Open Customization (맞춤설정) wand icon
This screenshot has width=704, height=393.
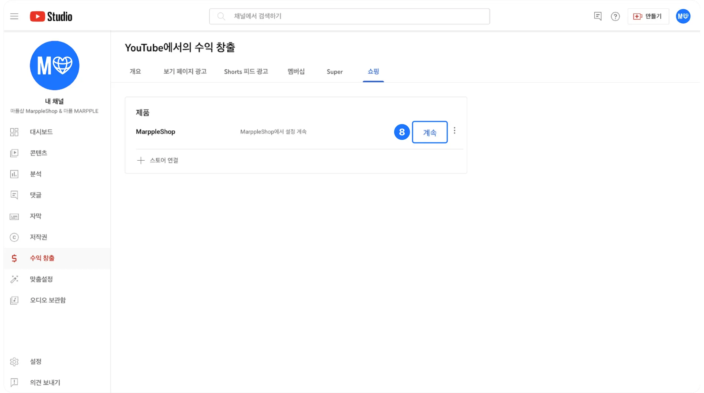(14, 279)
